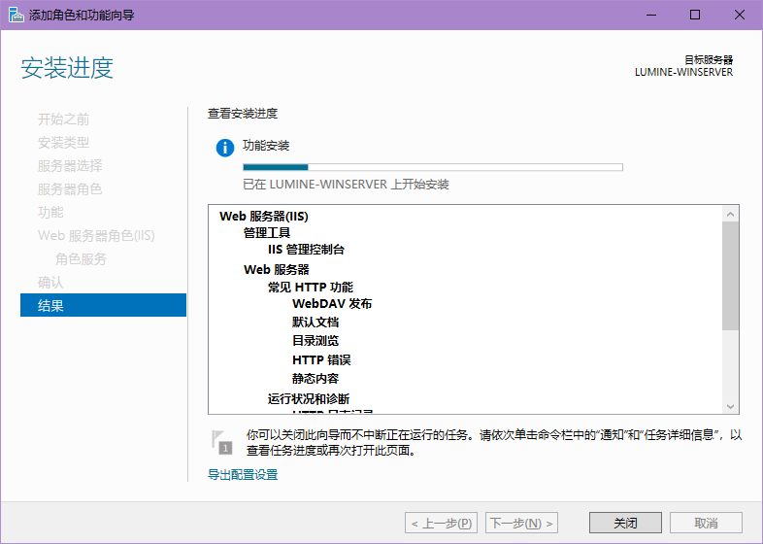
Task: Click the blue info icon beside 功能安装
Action: tap(225, 148)
